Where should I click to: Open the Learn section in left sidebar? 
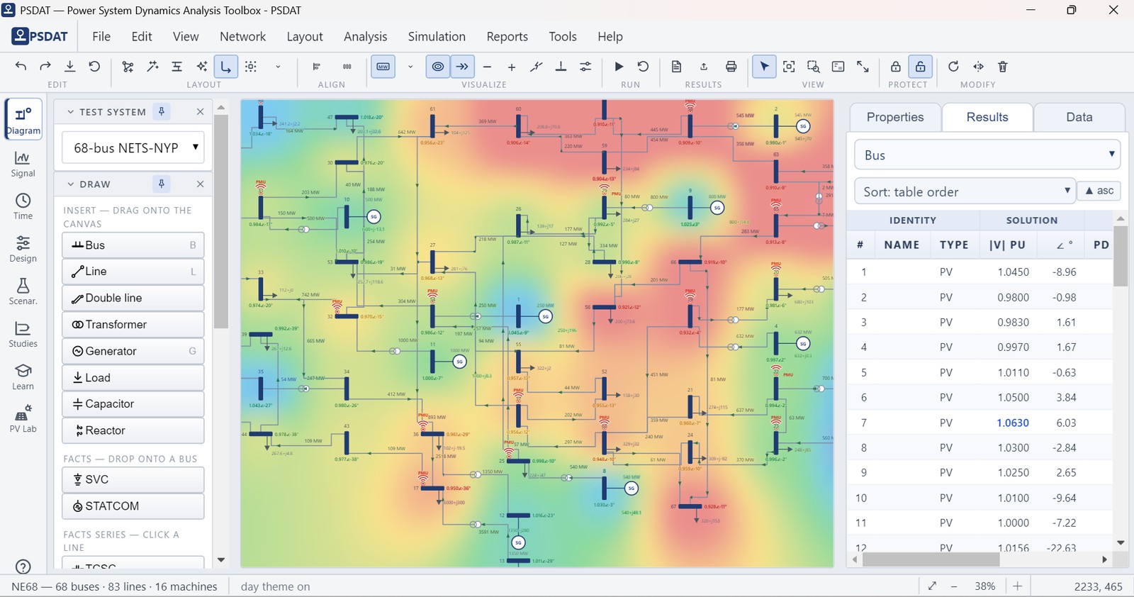coord(23,377)
